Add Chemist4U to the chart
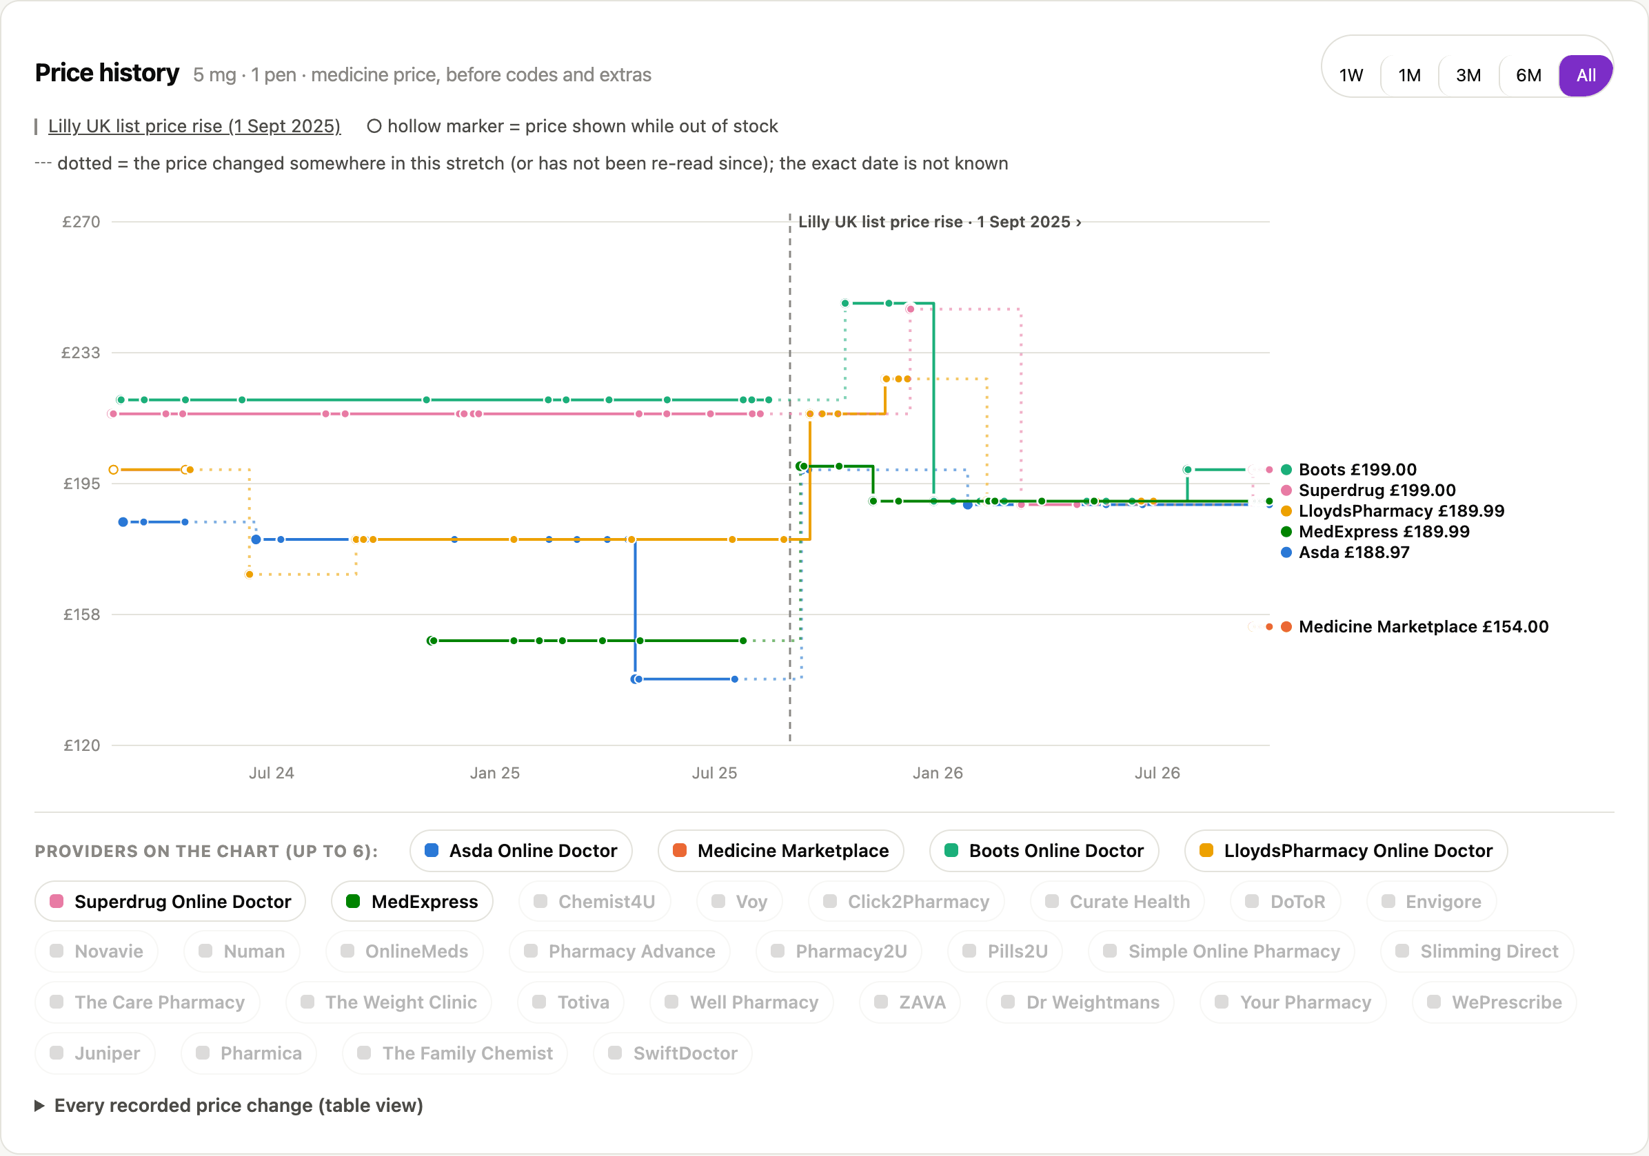 (595, 901)
